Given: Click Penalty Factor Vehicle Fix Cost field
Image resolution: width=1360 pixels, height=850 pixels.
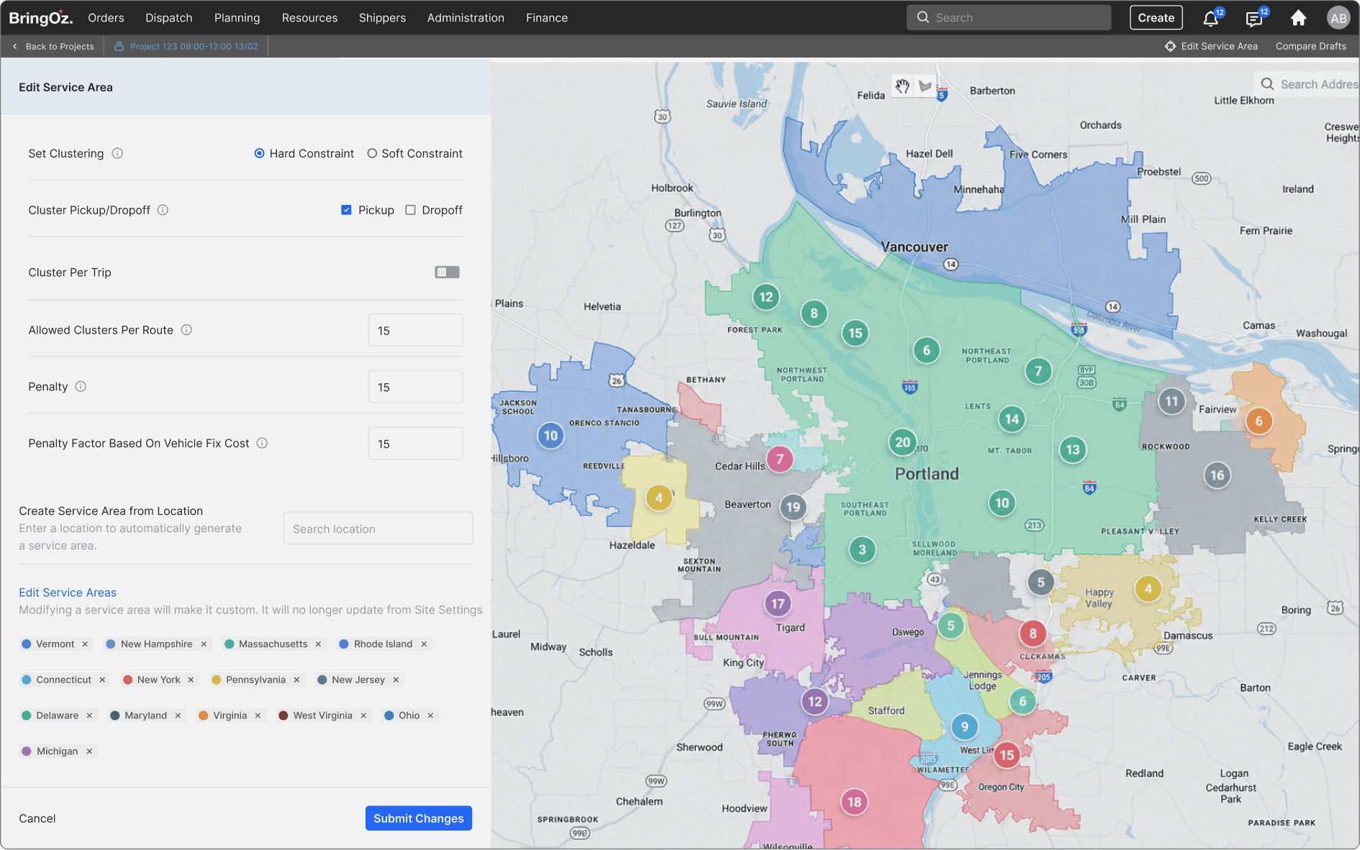Looking at the screenshot, I should click(415, 444).
